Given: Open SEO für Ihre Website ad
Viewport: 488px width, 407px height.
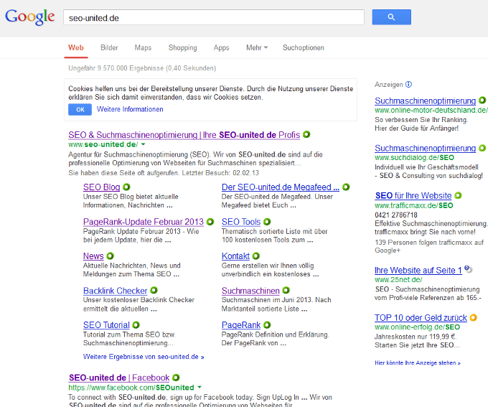Looking at the screenshot, I should point(413,195).
